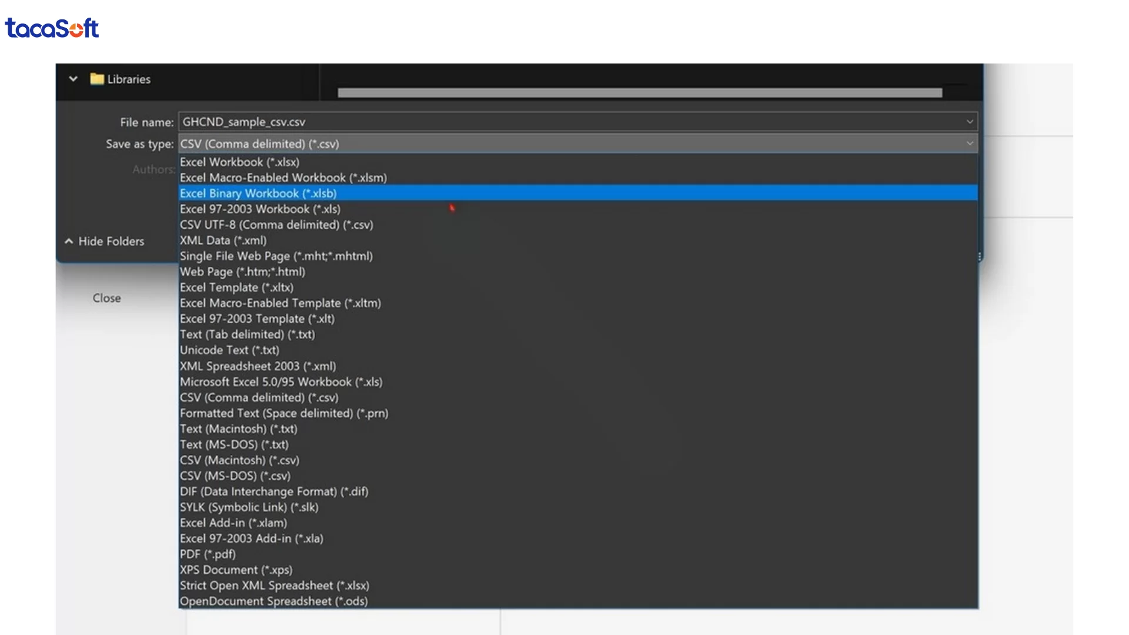Click the Hide Folders button
Screen dimensions: 1129x635
(105, 241)
